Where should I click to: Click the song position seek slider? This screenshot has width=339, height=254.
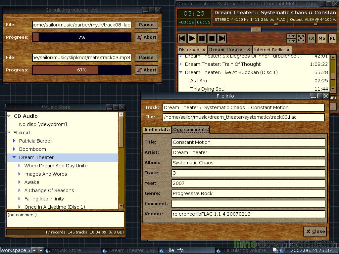(256, 29)
